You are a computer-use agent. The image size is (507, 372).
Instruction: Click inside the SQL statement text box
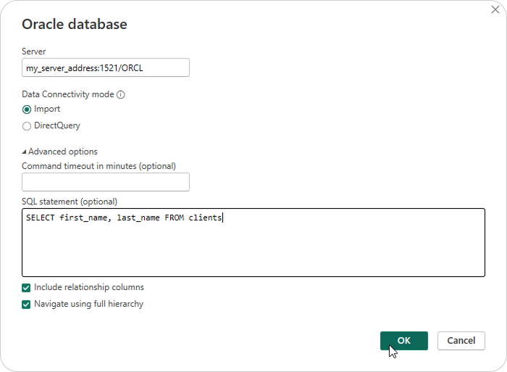pyautogui.click(x=253, y=243)
